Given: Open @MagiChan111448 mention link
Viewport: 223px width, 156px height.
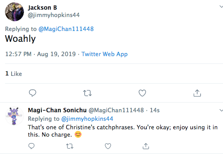Looking at the screenshot, I should (x=66, y=29).
